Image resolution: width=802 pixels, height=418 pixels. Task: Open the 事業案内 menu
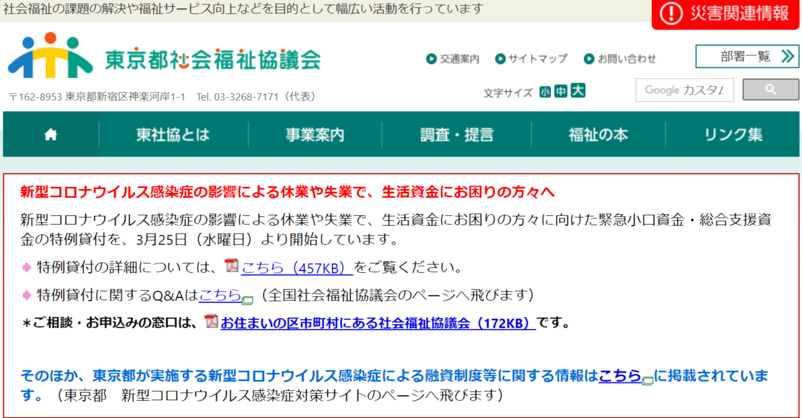pyautogui.click(x=315, y=135)
